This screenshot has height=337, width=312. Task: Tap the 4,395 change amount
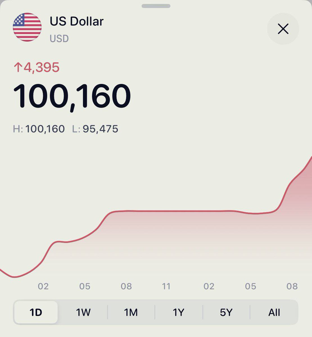[42, 67]
